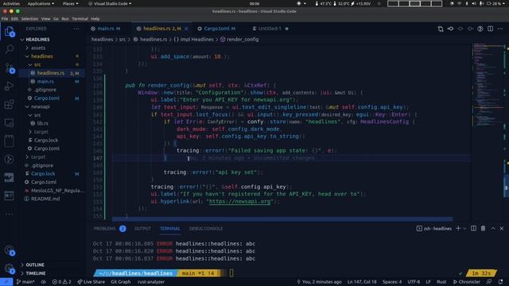Image resolution: width=509 pixels, height=286 pixels.
Task: Open notifications bell in status bar
Action: [500, 282]
